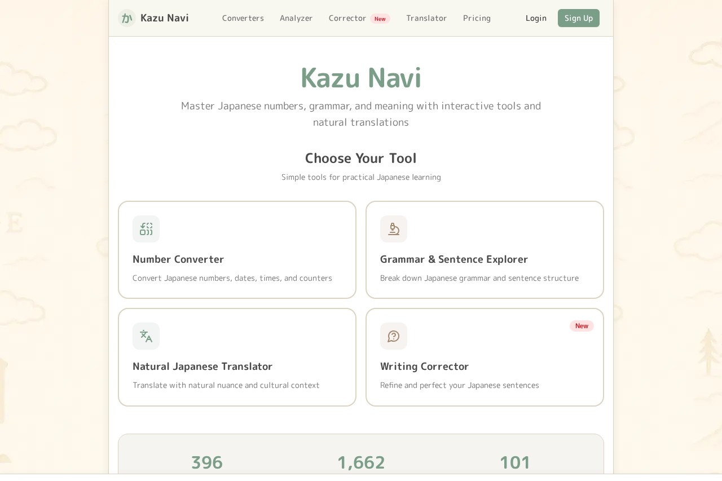This screenshot has height=481, width=722.
Task: Select the binary icon on Number Converter card
Action: [146, 229]
